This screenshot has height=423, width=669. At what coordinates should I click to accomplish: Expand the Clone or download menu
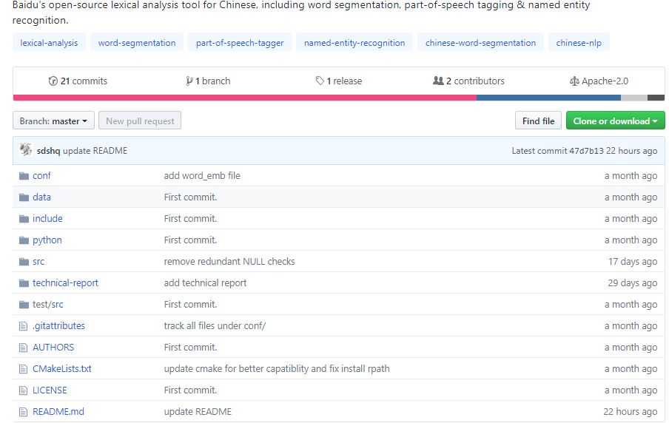click(x=615, y=121)
